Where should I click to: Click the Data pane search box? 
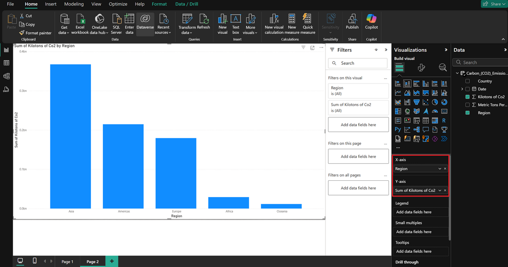point(480,62)
